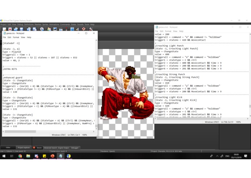Open States menu in Fighter Factory
Viewport: 251px width, 178px height.
(74, 25)
